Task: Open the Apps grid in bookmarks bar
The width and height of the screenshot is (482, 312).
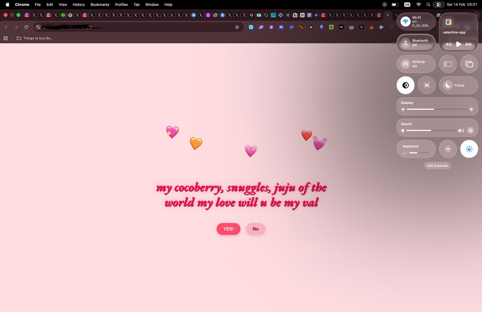Action: pyautogui.click(x=6, y=38)
